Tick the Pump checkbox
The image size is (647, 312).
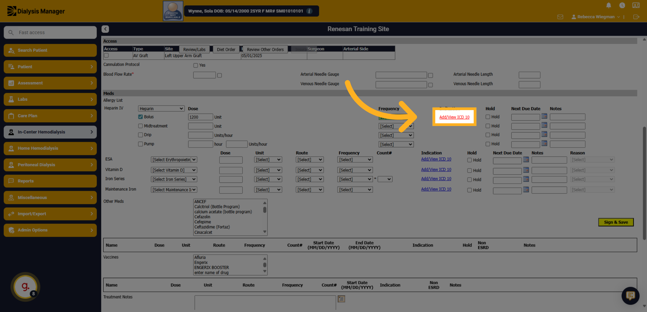click(x=140, y=144)
